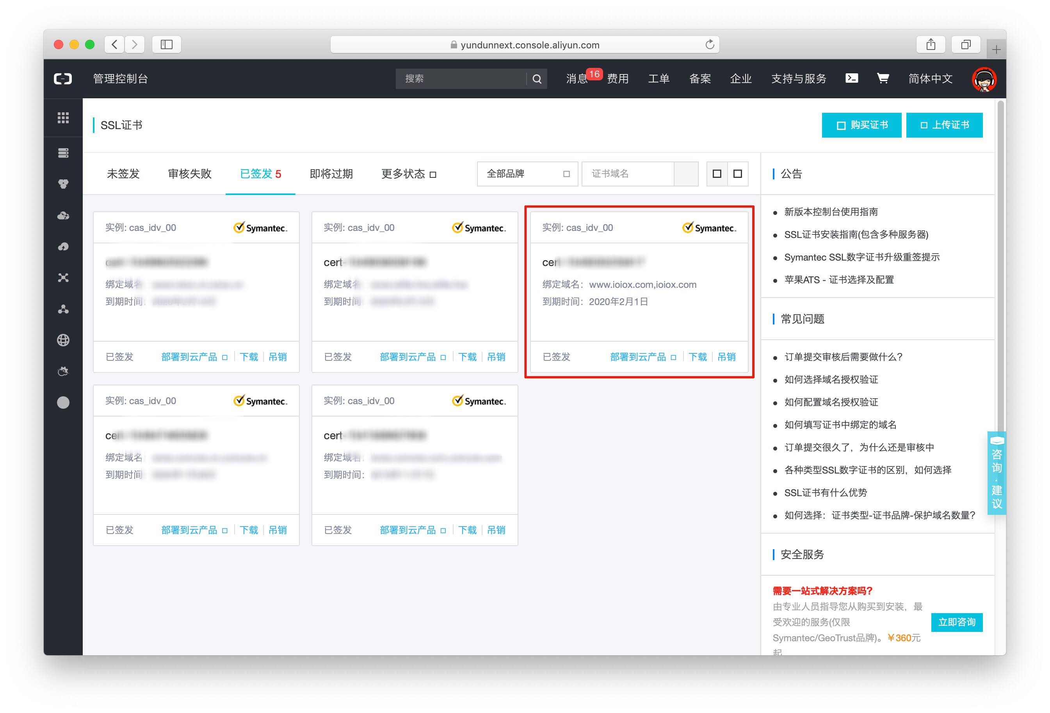Open the shopping cart icon
This screenshot has width=1050, height=713.
point(883,78)
